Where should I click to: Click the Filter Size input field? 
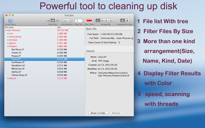pyautogui.click(x=79, y=21)
